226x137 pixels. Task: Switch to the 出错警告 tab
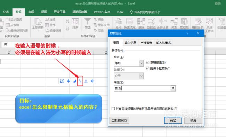(x=146, y=43)
